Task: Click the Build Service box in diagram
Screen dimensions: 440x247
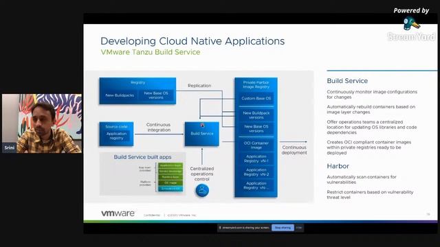Action: coord(201,134)
